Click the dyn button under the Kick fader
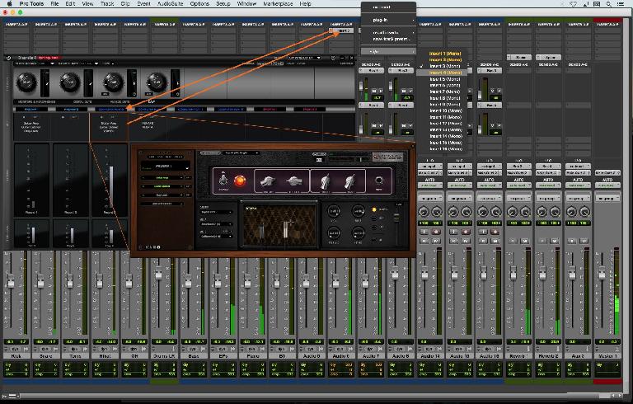 pyautogui.click(x=16, y=349)
